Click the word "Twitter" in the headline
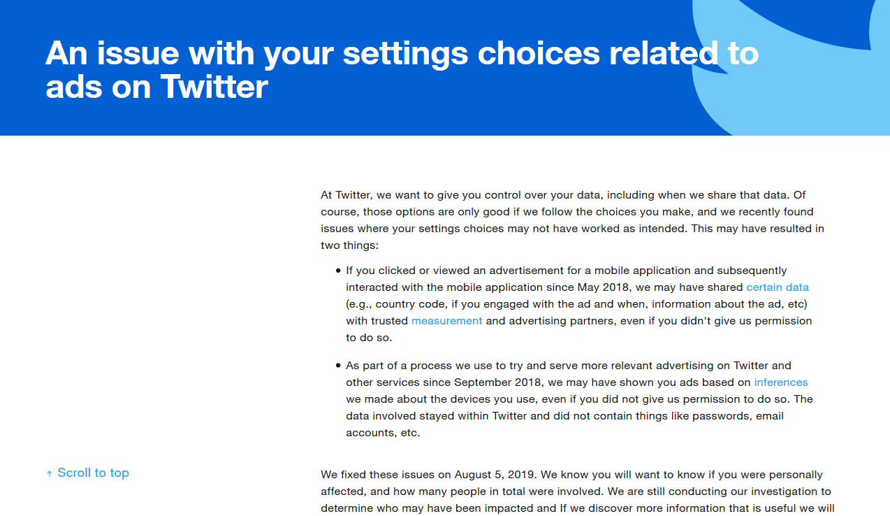This screenshot has width=890, height=516. [214, 87]
